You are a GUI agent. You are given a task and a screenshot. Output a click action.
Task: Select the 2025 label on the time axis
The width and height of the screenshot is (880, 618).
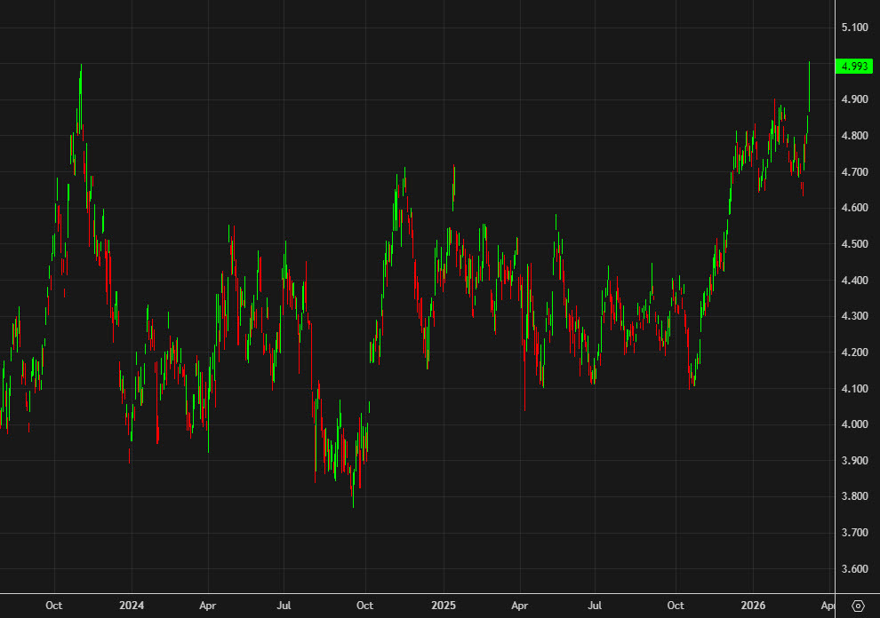(444, 605)
